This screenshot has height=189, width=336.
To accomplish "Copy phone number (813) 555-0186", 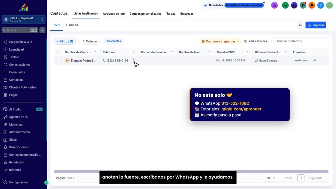I will [134, 61].
